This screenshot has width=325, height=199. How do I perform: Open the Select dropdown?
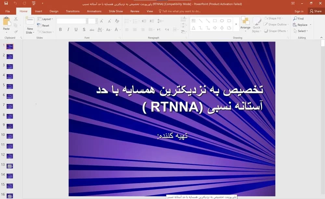(x=301, y=31)
